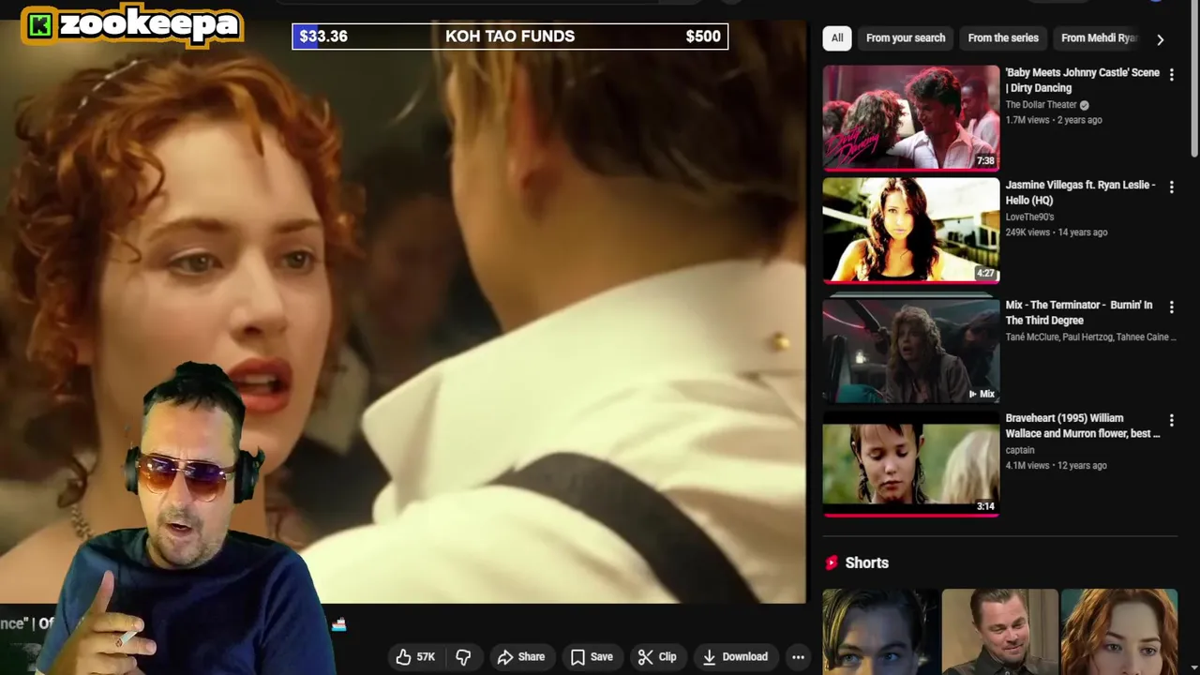
Task: Click '1.7M views • 2 years ago' text
Action: tap(1054, 120)
